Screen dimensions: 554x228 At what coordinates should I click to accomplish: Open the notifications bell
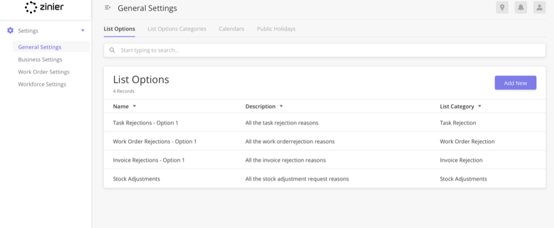521,8
